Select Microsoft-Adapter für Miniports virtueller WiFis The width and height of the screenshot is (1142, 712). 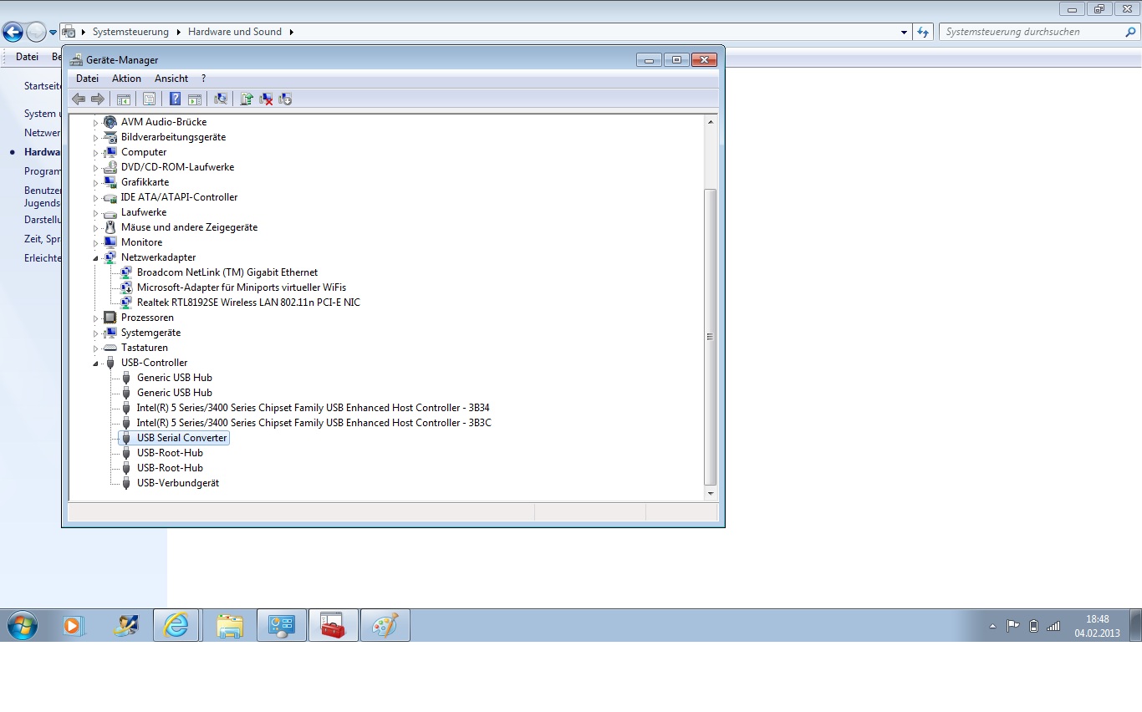(241, 287)
